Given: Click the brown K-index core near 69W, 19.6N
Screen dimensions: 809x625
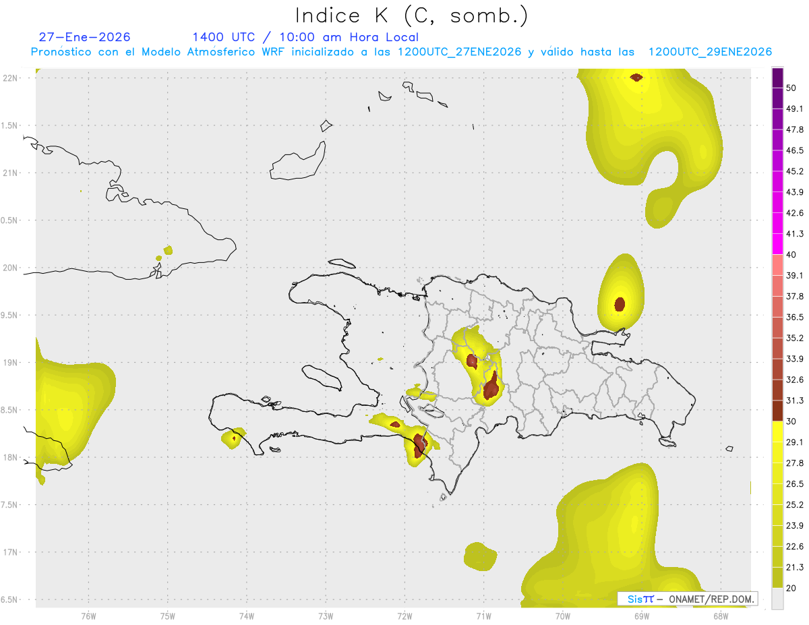Looking at the screenshot, I should 620,304.
